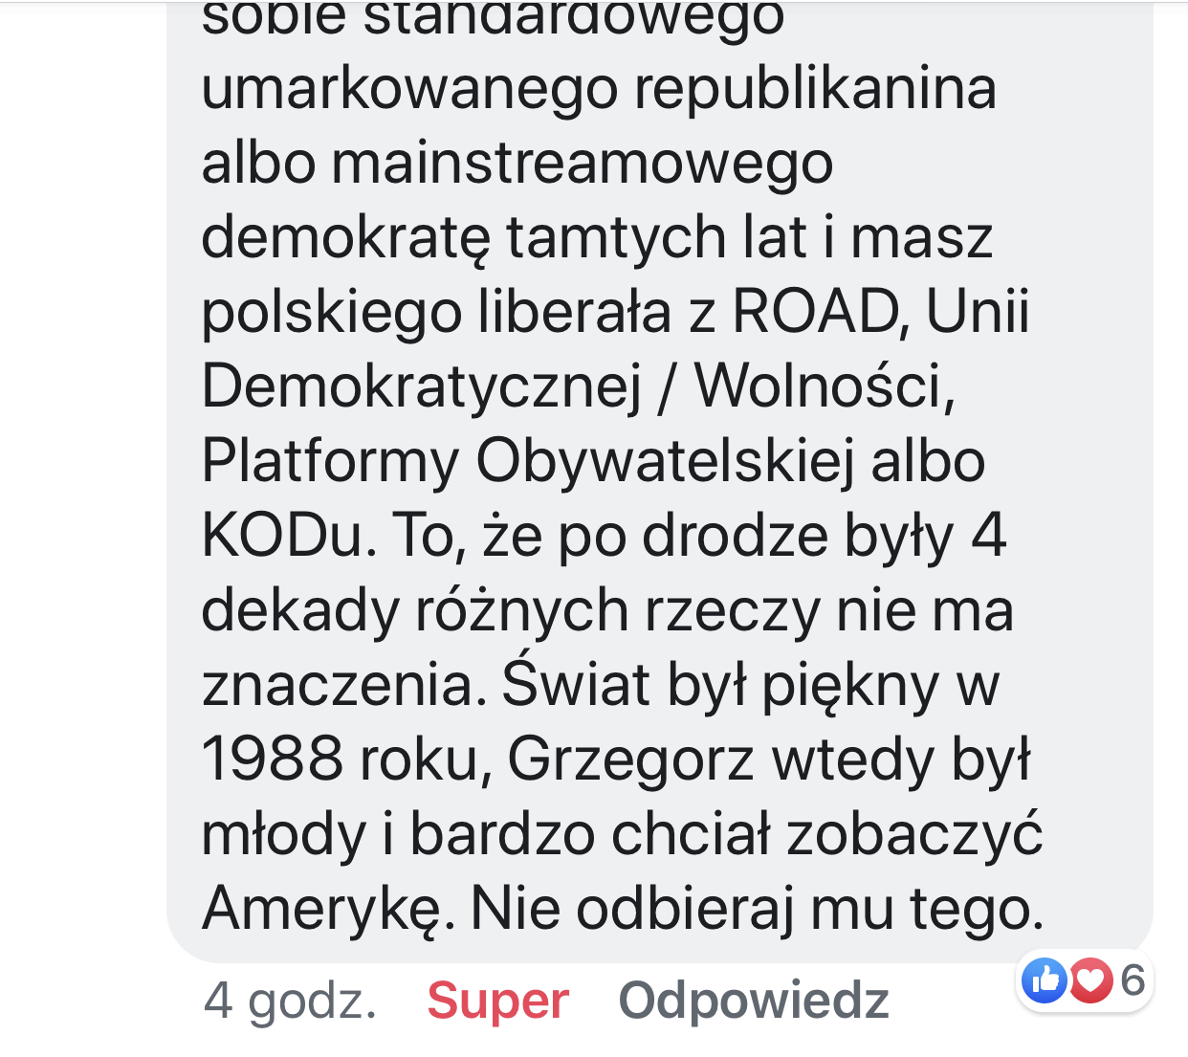The height and width of the screenshot is (1057, 1188).
Task: Click the year 1988 in the comment
Action: pos(272,760)
